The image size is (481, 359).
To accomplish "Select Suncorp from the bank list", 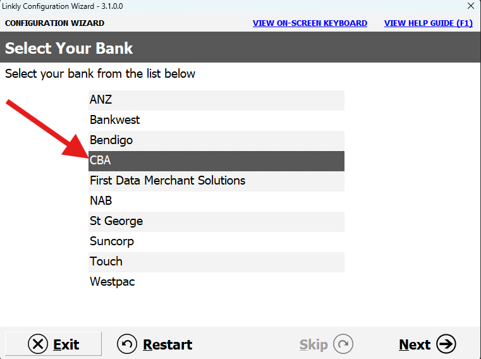I will click(x=216, y=242).
